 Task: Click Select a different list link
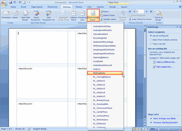[x=166, y=62]
